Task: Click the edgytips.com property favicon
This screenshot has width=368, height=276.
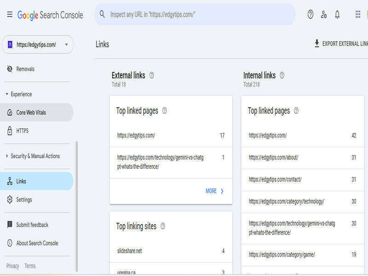Action: point(10,44)
